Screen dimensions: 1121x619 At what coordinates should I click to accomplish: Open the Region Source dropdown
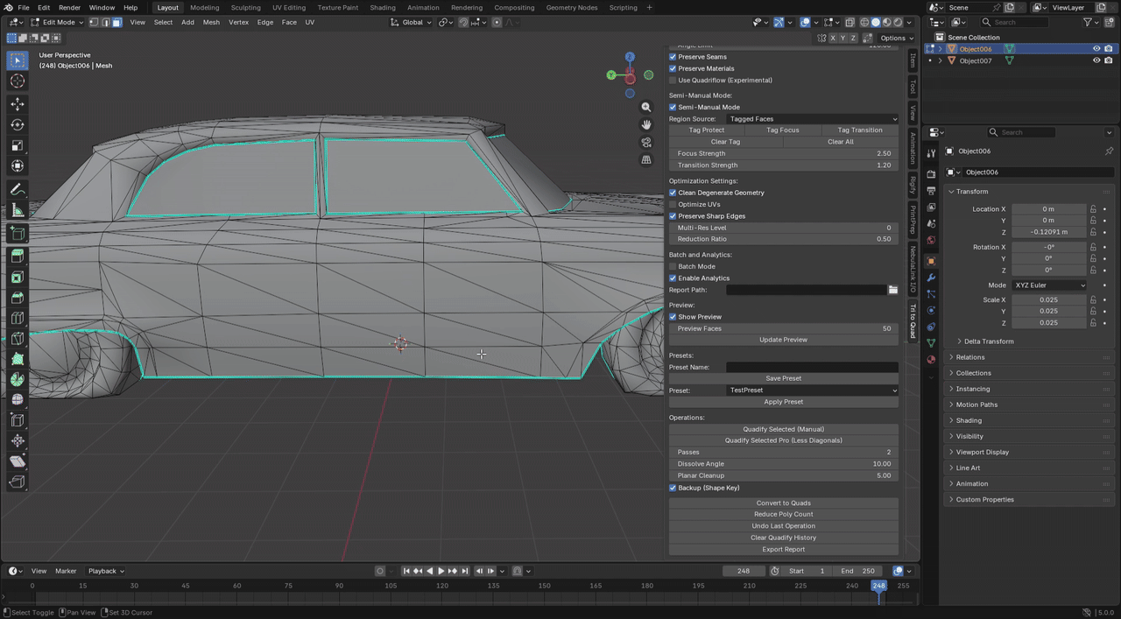tap(811, 119)
